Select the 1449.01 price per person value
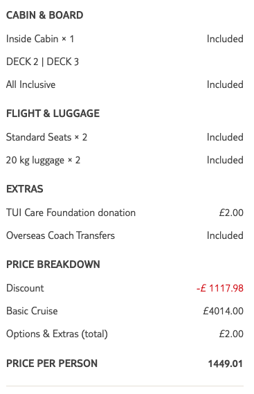The image size is (254, 394). tap(226, 364)
